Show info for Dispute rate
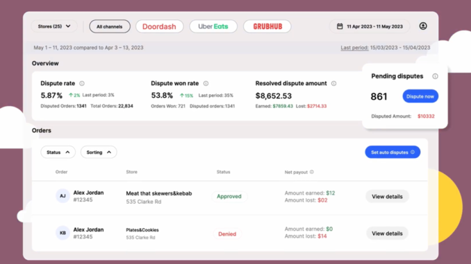 point(82,83)
